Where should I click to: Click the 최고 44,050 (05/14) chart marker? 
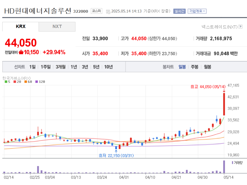[x=208, y=87]
